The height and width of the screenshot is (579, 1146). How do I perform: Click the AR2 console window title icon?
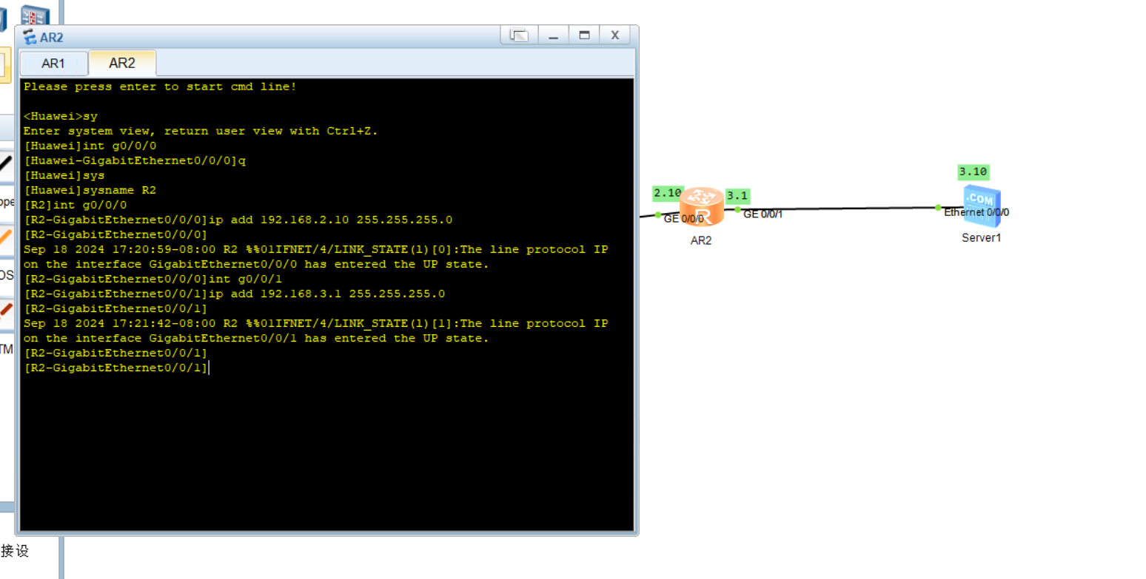[x=30, y=37]
